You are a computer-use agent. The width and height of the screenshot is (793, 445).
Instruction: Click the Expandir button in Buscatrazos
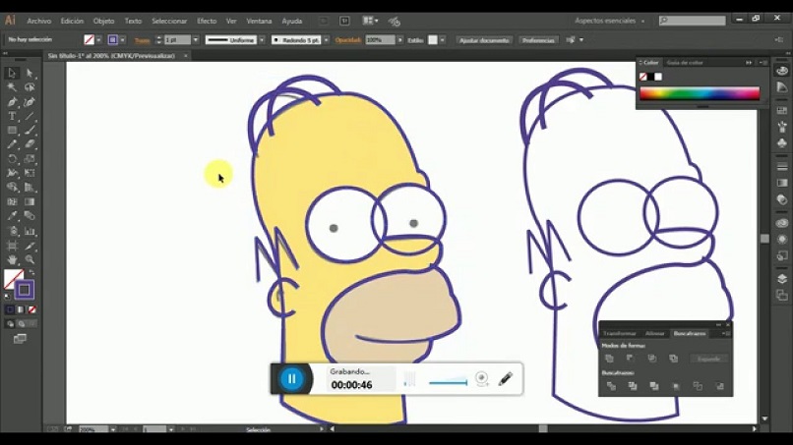click(x=708, y=359)
